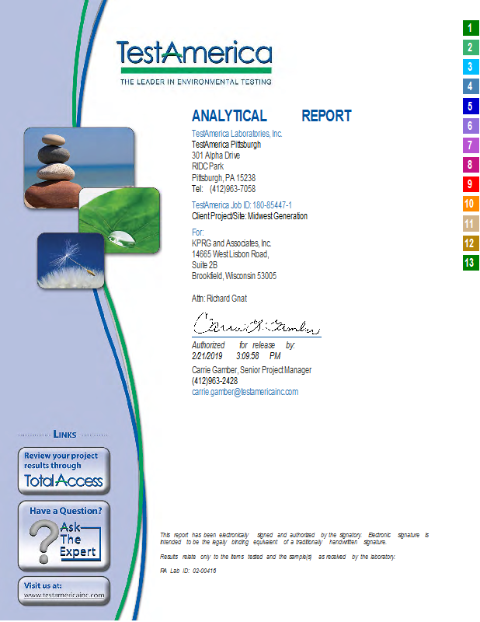Open section 2 bookmark tab

(x=471, y=47)
